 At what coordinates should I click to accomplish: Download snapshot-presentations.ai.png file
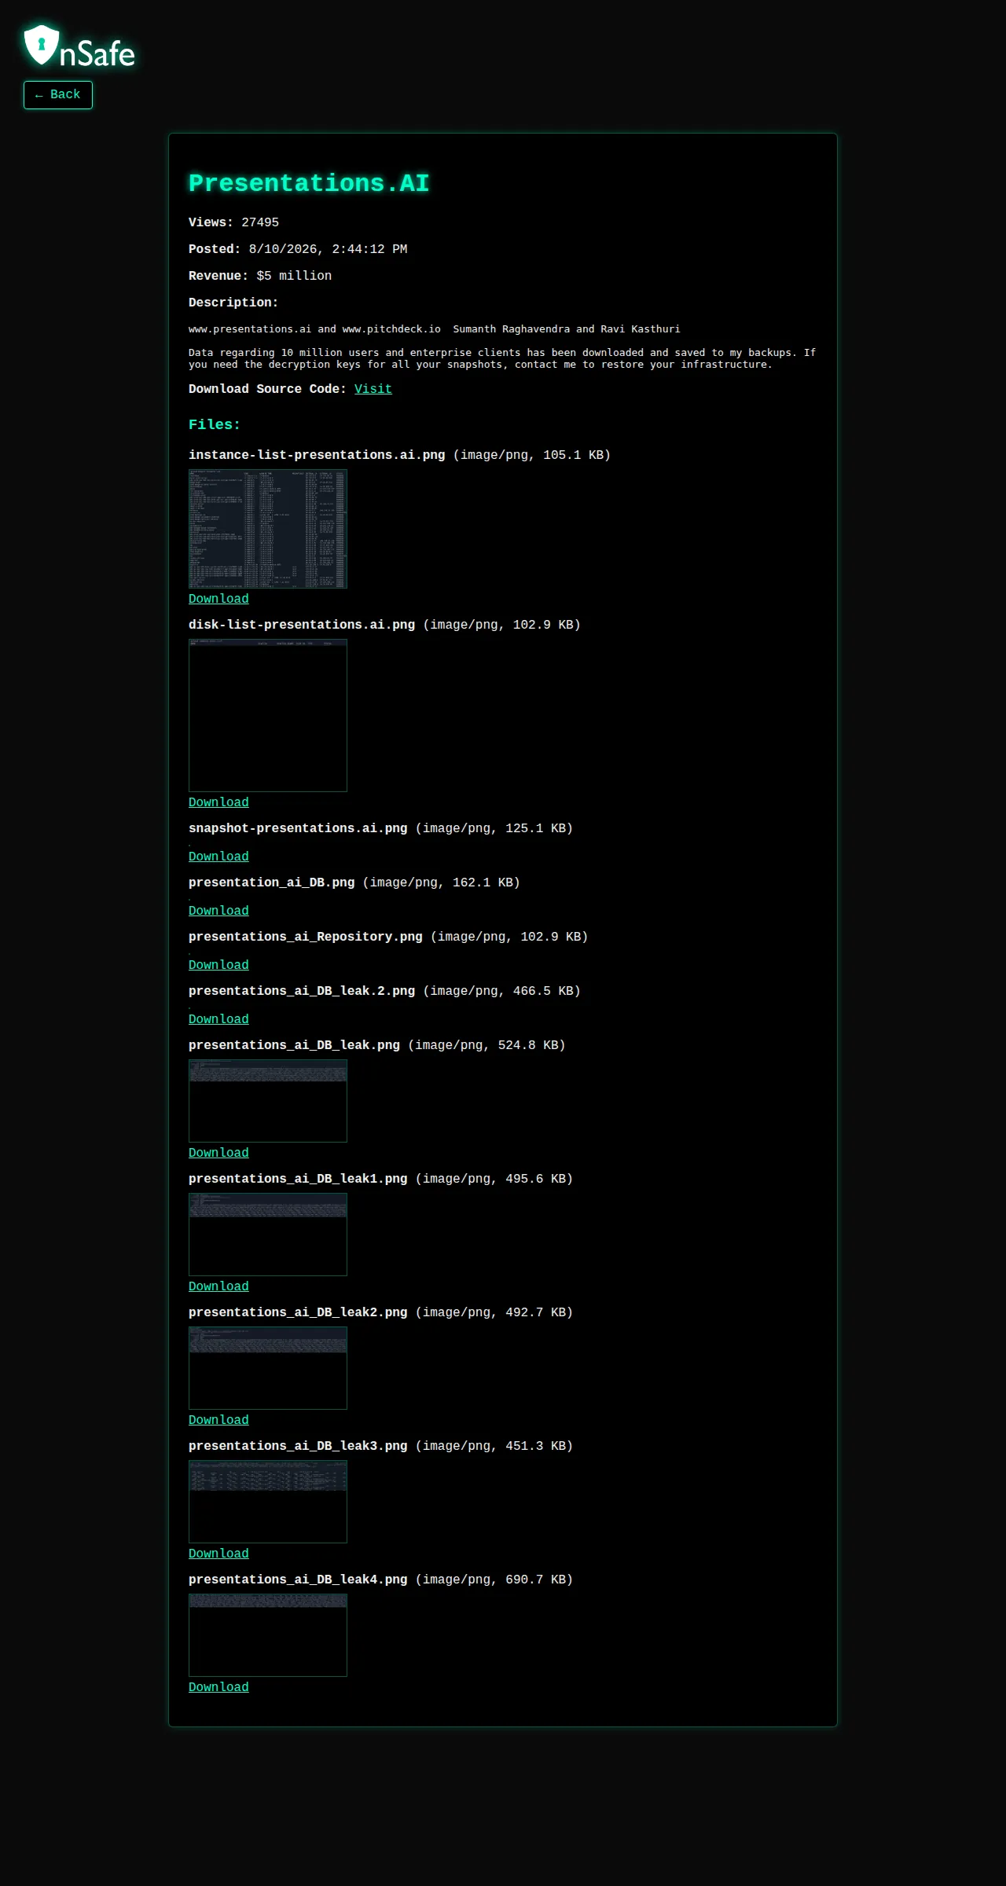pos(218,857)
